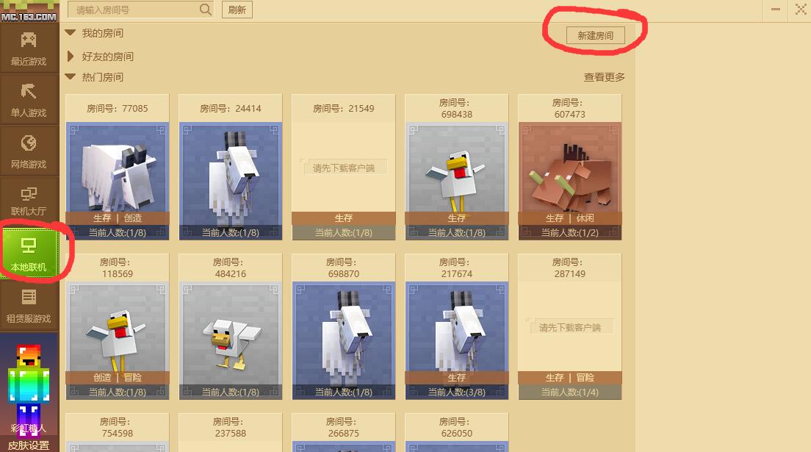Click the 新建房间 button
Image resolution: width=811 pixels, height=452 pixels.
pos(595,35)
